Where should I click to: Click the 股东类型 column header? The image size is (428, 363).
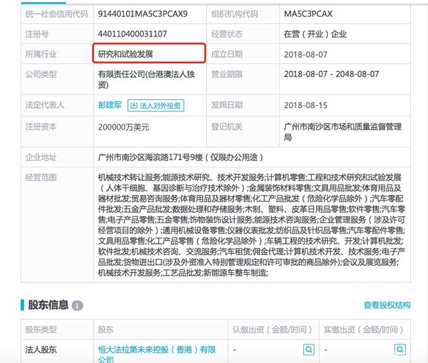(41, 329)
